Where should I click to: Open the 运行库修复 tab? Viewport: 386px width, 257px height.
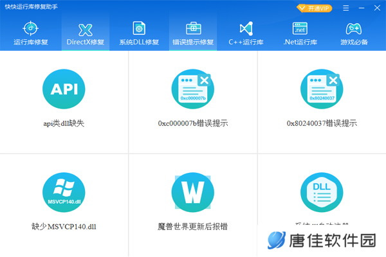(x=30, y=33)
